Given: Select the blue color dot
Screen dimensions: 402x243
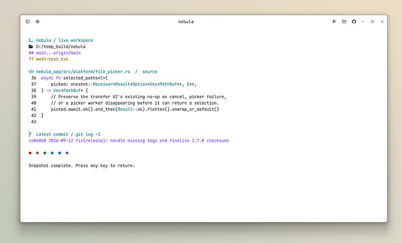Looking at the screenshot, I should tap(59, 153).
